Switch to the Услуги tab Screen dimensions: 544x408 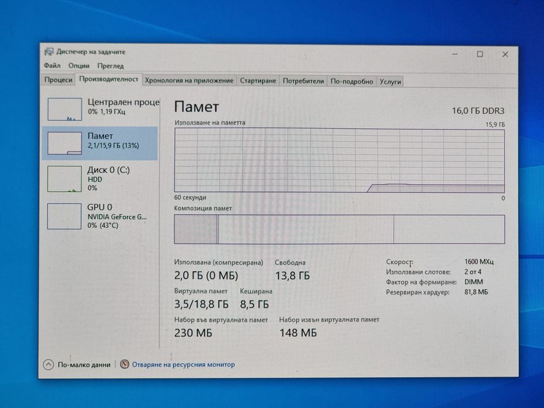click(390, 82)
